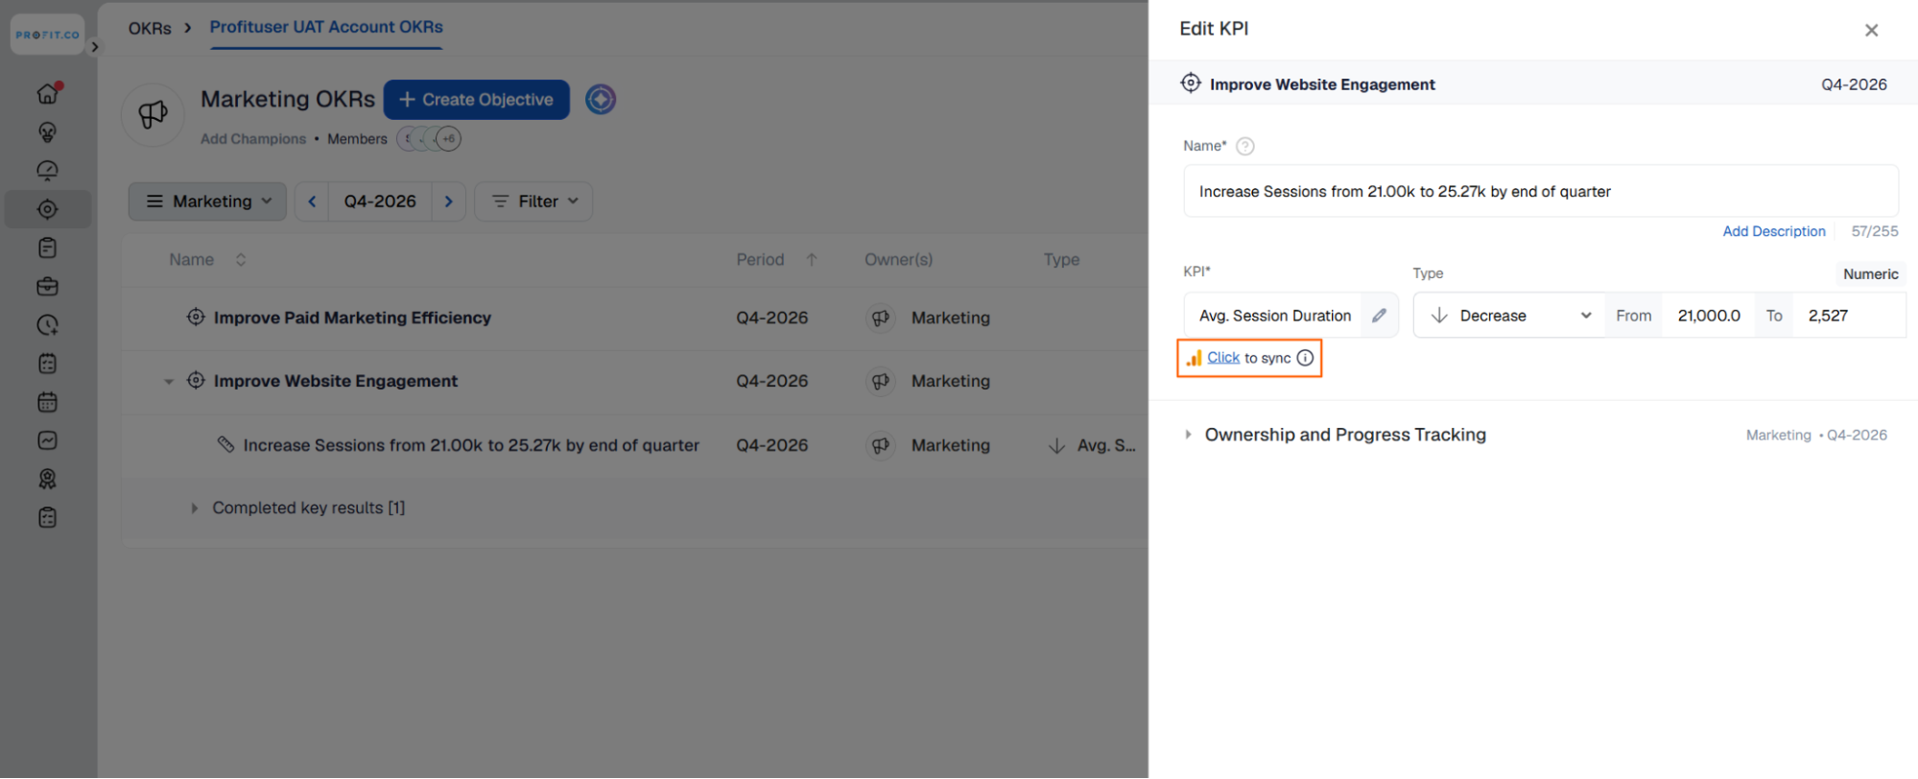Click the Add Description link

pyautogui.click(x=1773, y=231)
